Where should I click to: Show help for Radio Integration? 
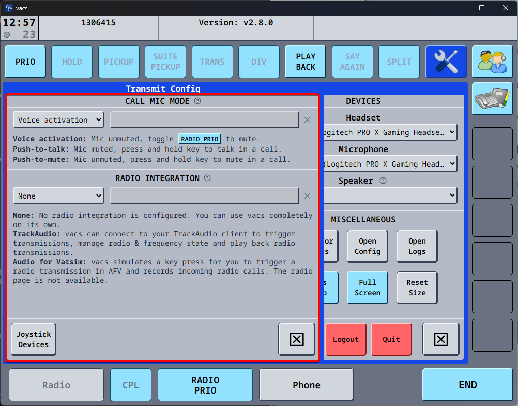tap(207, 178)
